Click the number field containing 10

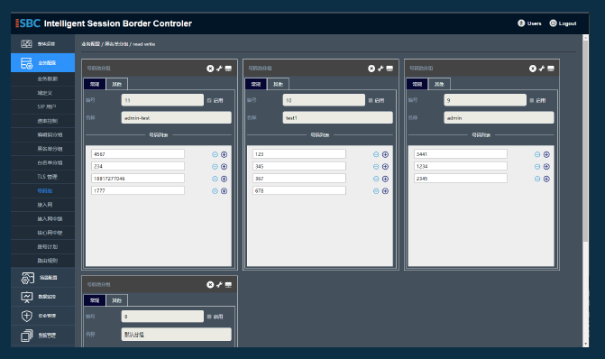point(324,100)
